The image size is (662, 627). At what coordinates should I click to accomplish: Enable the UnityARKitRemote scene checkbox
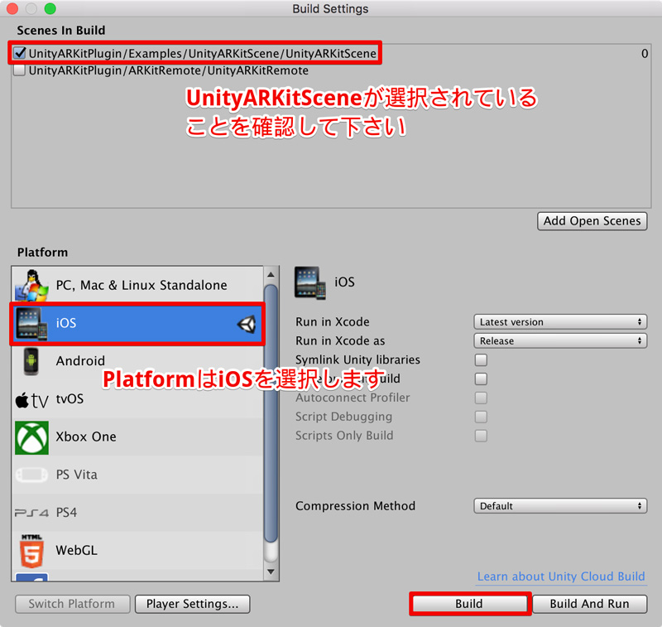pos(19,70)
